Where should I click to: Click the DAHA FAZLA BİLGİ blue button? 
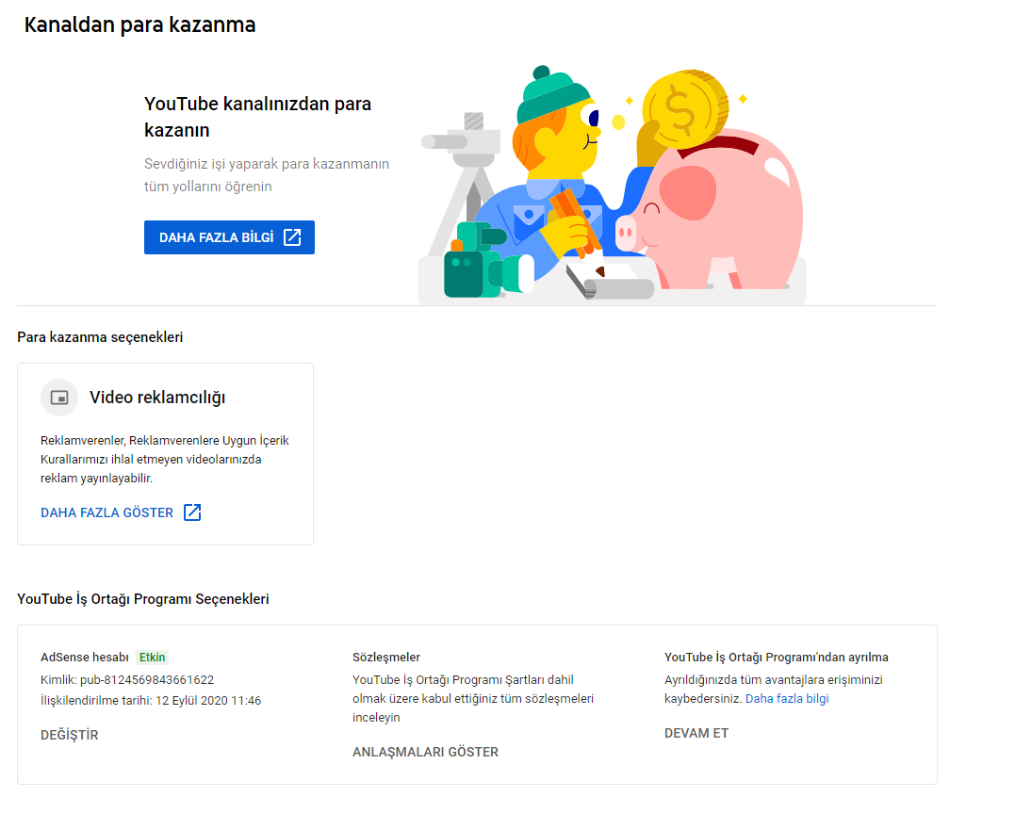pos(229,237)
